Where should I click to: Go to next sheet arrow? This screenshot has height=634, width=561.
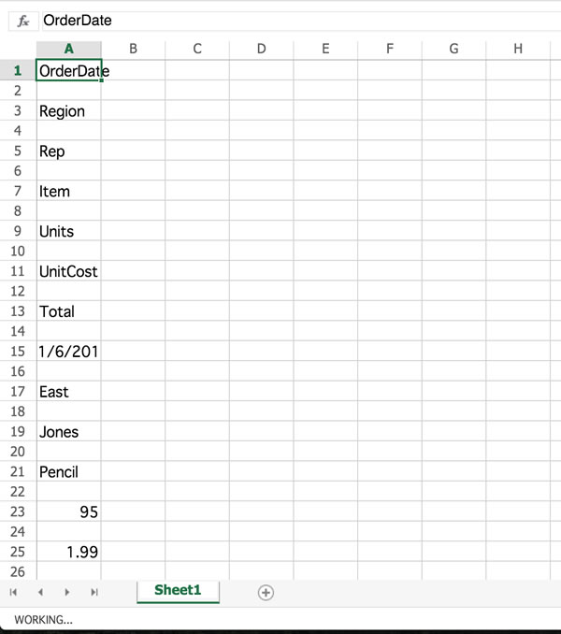click(x=67, y=592)
